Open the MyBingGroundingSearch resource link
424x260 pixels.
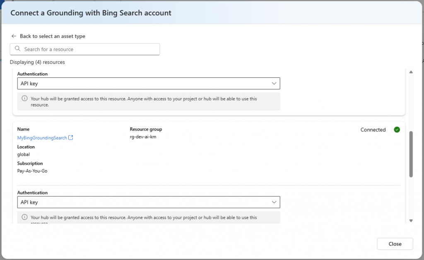[x=42, y=138]
